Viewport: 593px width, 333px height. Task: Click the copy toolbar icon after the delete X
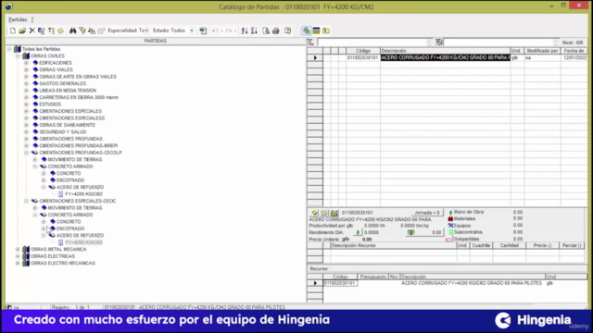pyautogui.click(x=41, y=31)
